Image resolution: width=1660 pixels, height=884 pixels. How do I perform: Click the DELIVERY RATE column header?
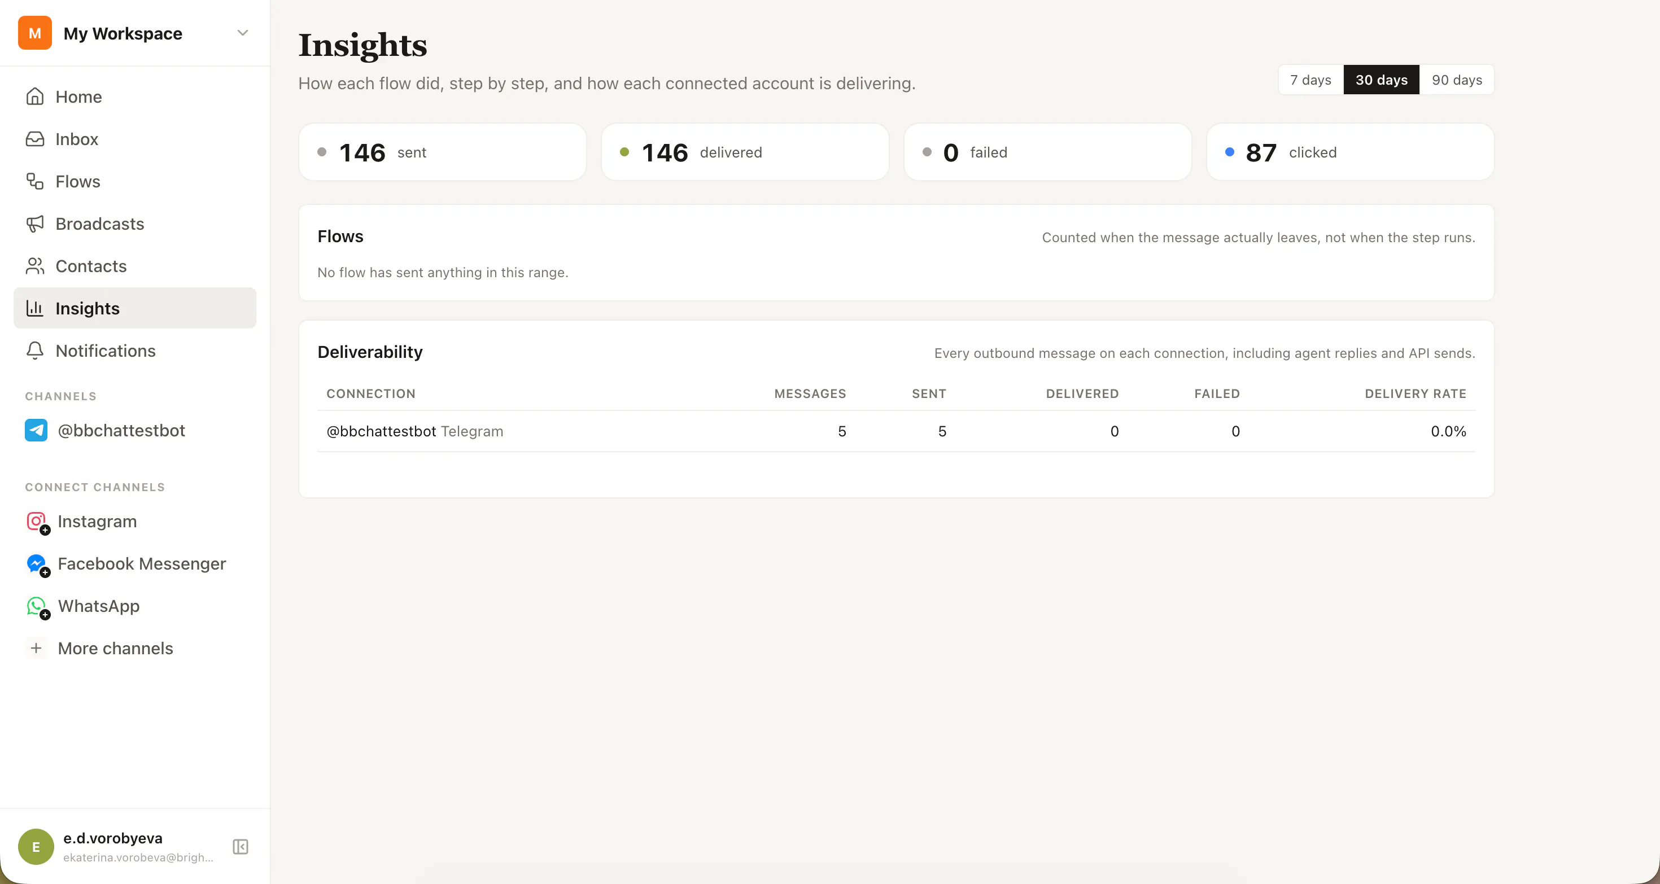(x=1415, y=393)
